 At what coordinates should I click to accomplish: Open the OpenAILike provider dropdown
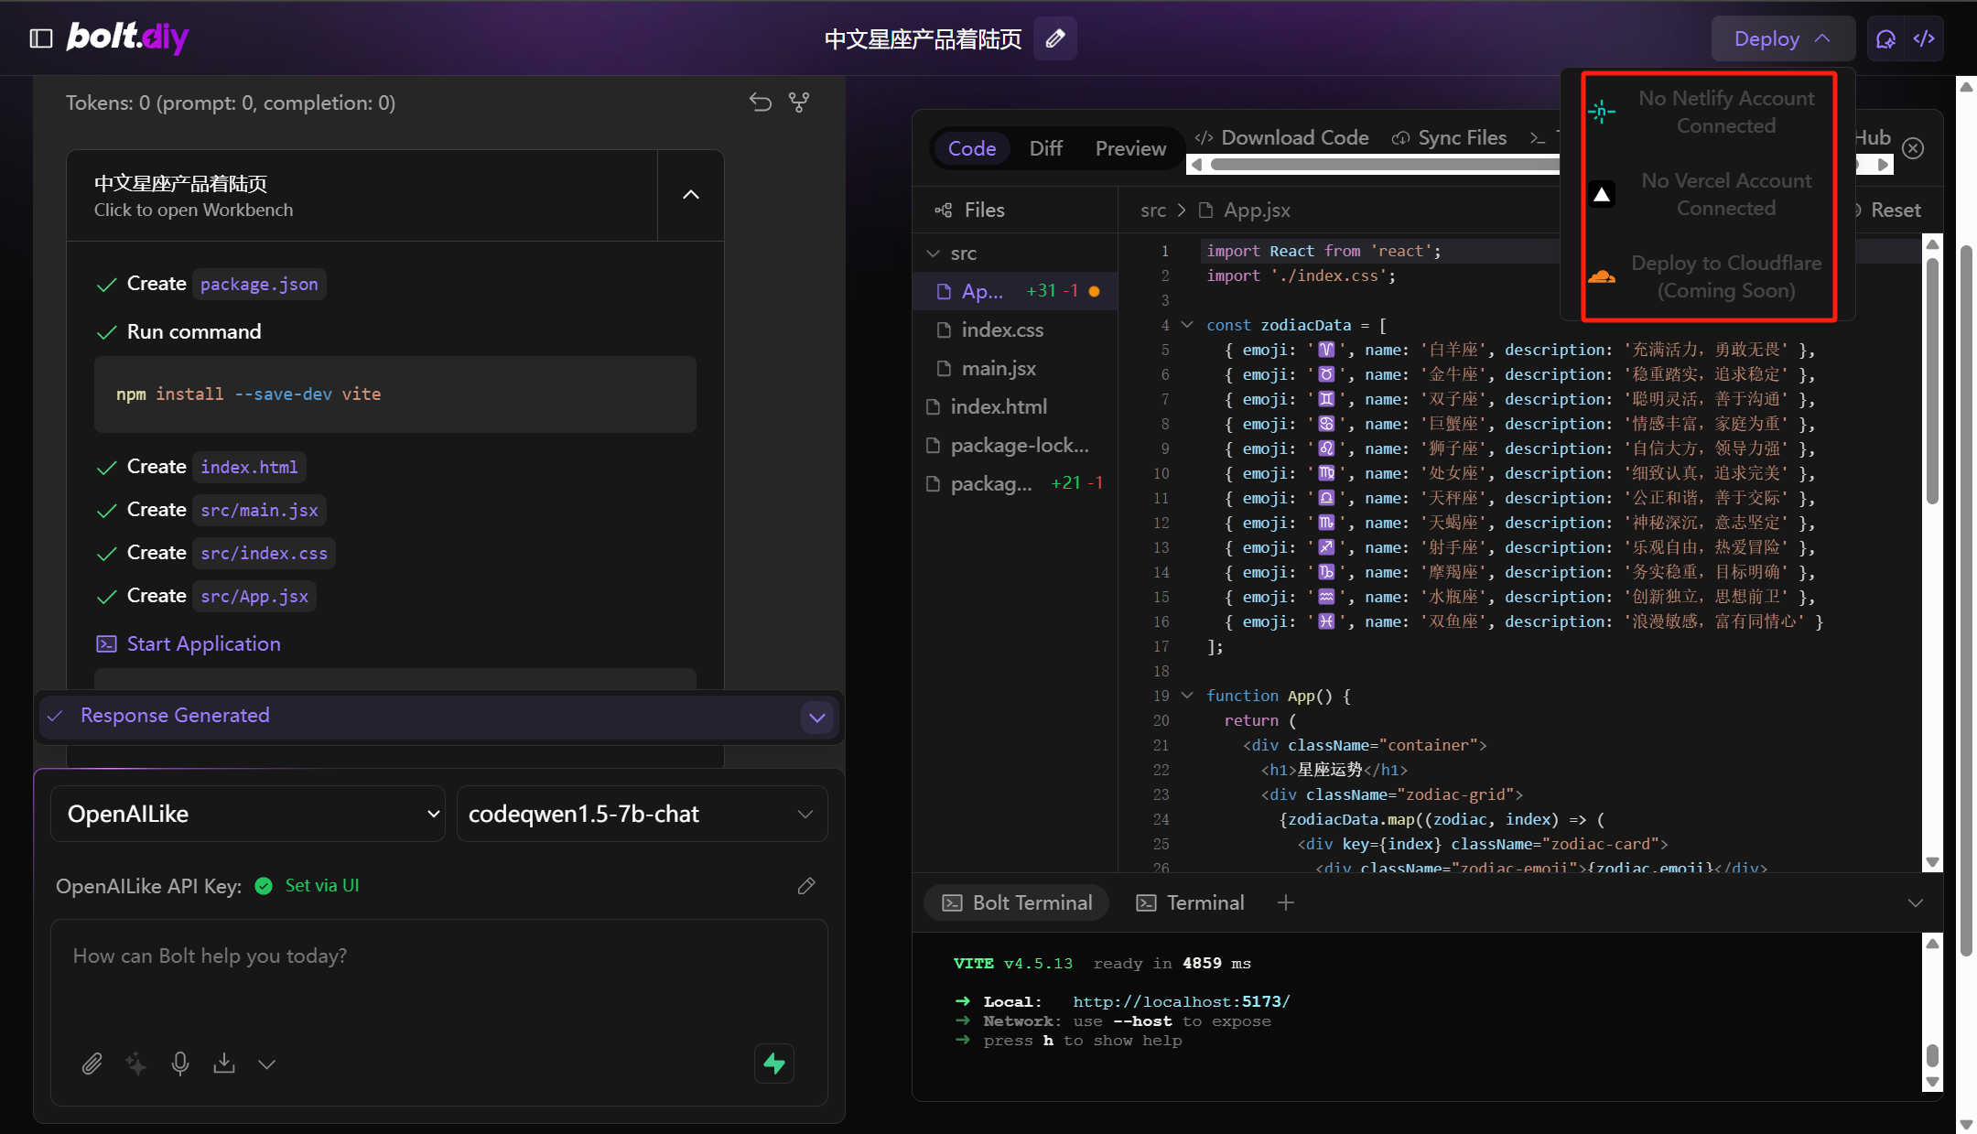(x=248, y=814)
